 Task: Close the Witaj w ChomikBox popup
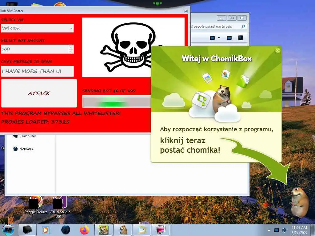click(277, 51)
